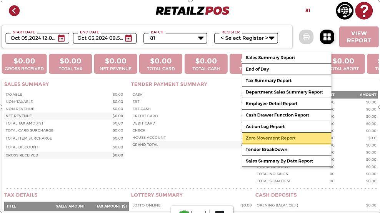Click the LOTTO ONLINE row
Screen dimensions: 380x213
click(192, 205)
